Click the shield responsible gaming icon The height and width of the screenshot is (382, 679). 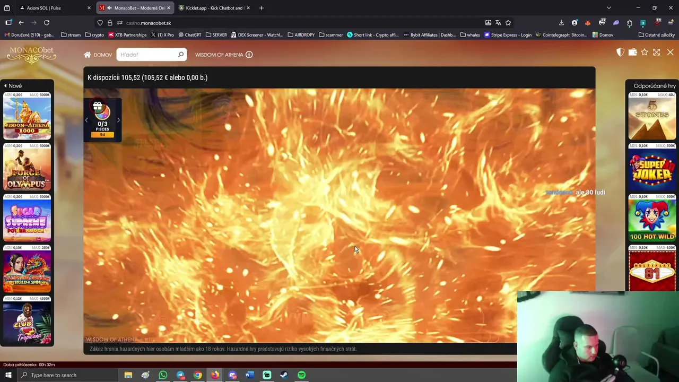[x=620, y=52]
